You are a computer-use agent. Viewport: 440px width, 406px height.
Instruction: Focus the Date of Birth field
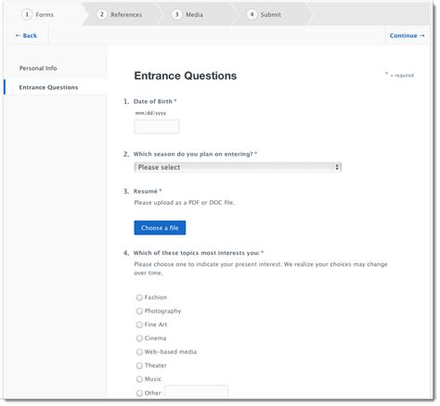157,127
